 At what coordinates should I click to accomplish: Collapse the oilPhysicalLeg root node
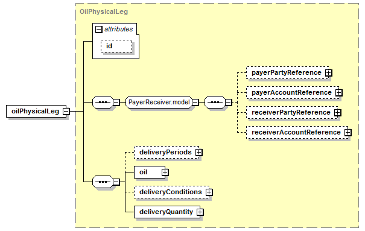[x=66, y=111]
